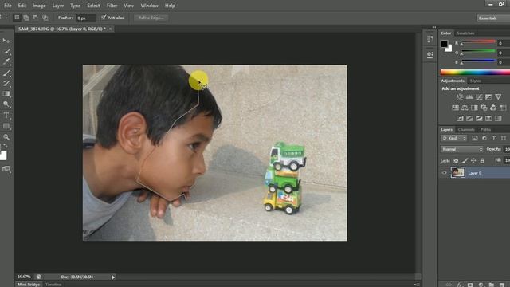Viewport: 510px width, 287px height.
Task: Open the File menu
Action: click(x=8, y=6)
